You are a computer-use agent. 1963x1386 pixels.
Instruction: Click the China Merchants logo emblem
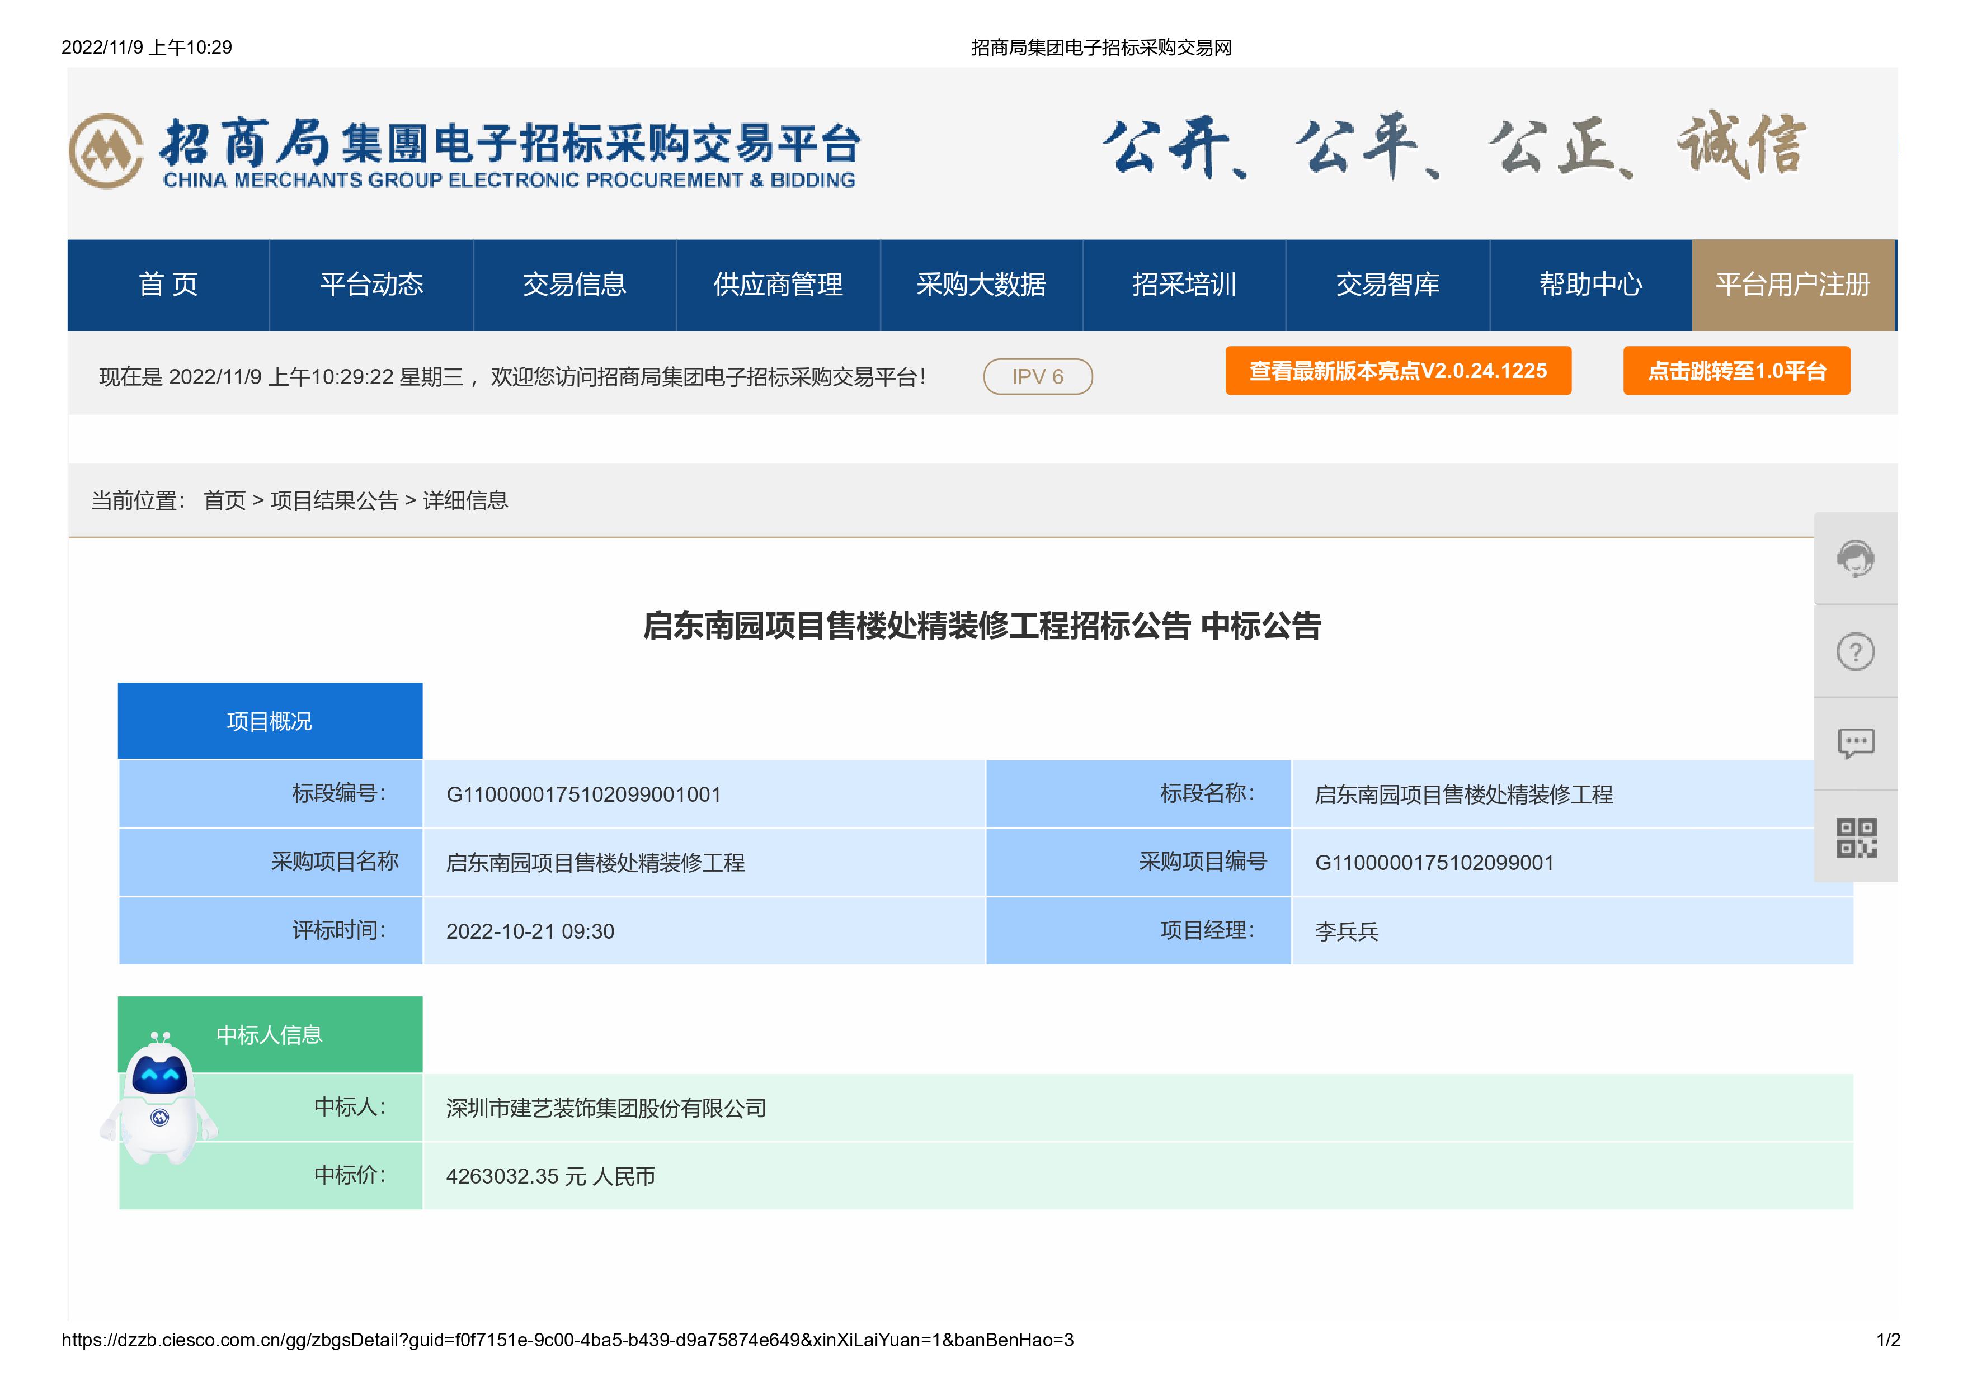106,152
